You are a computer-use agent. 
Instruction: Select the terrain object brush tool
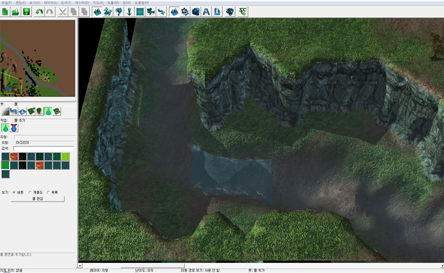click(x=57, y=111)
